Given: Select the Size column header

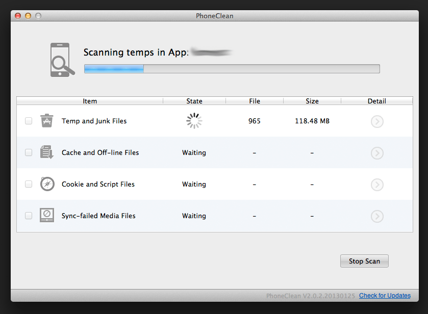Looking at the screenshot, I should [x=312, y=101].
